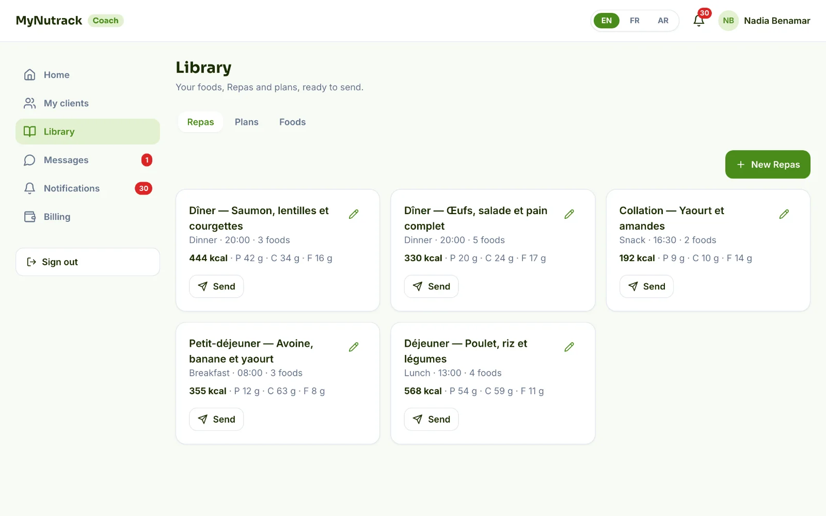
Task: Click the Billing wallet icon
Action: [30, 217]
